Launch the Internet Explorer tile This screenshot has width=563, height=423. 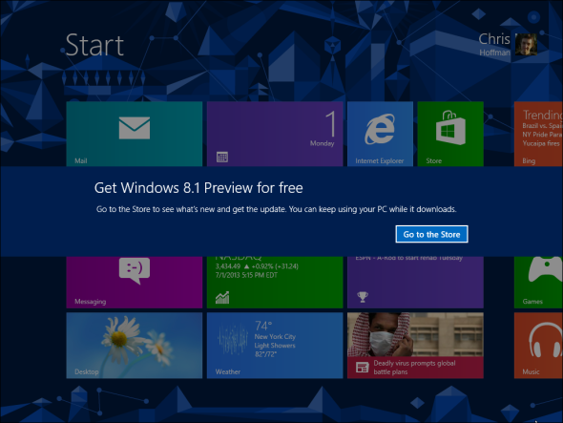pos(380,134)
